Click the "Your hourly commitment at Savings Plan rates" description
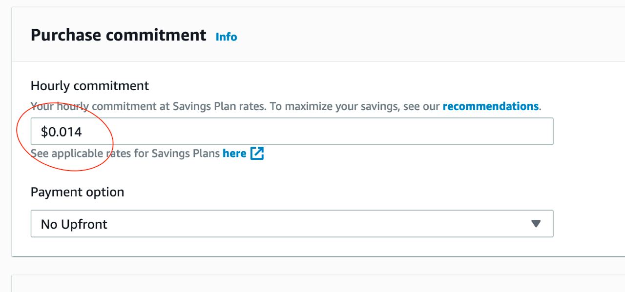 pyautogui.click(x=148, y=106)
